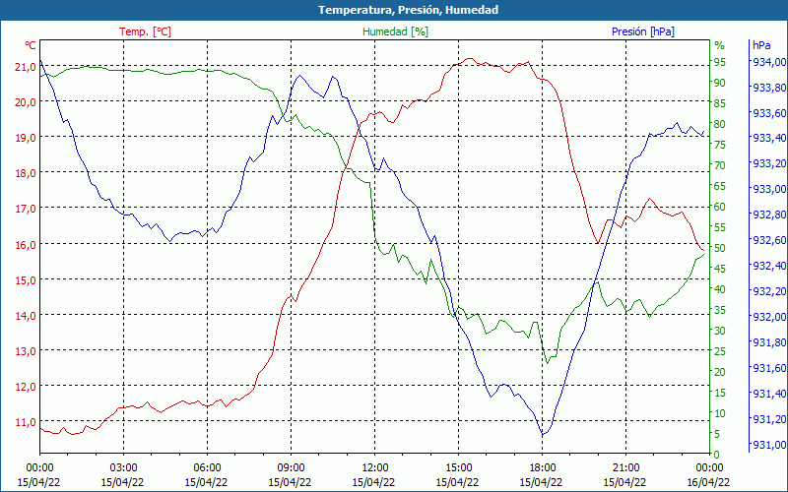Click the 931,80 pressure axis value
Viewport: 788px width, 492px height.
pyautogui.click(x=767, y=342)
